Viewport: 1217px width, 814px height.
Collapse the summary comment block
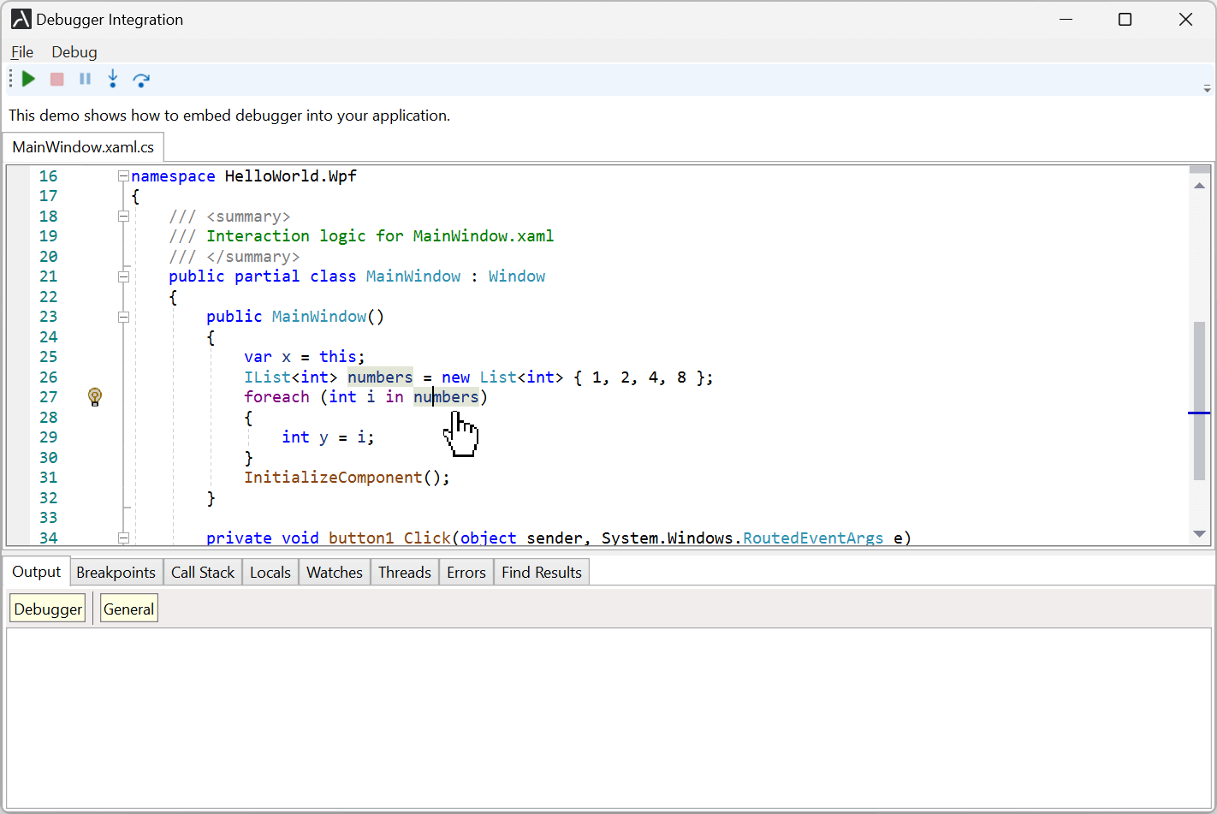(123, 216)
